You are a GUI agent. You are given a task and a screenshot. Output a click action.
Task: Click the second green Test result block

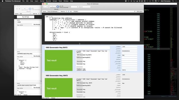58,87
